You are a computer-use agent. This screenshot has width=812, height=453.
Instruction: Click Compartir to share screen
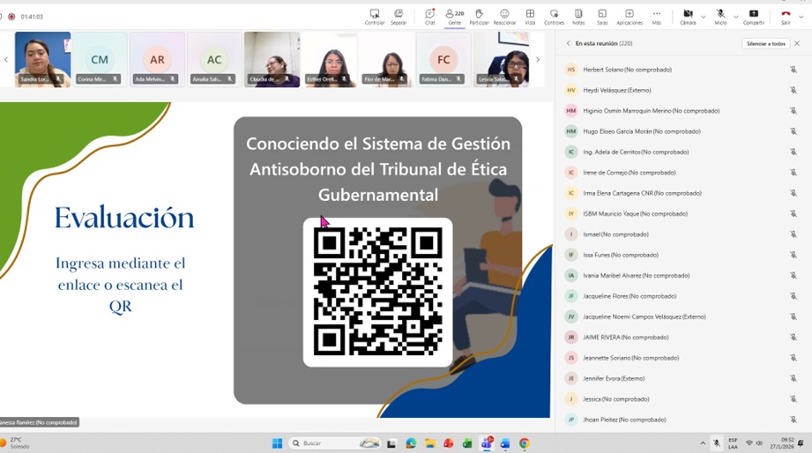[754, 17]
